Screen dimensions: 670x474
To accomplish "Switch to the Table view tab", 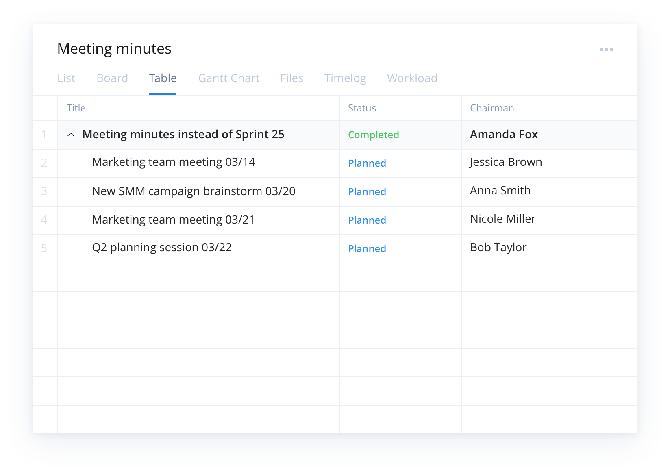I will [163, 78].
